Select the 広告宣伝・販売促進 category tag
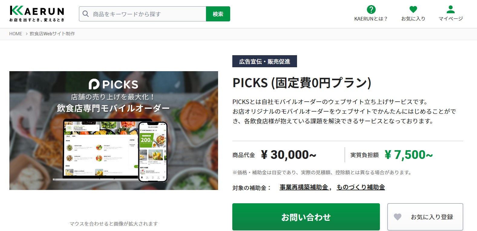Image resolution: width=477 pixels, height=231 pixels. 265,61
